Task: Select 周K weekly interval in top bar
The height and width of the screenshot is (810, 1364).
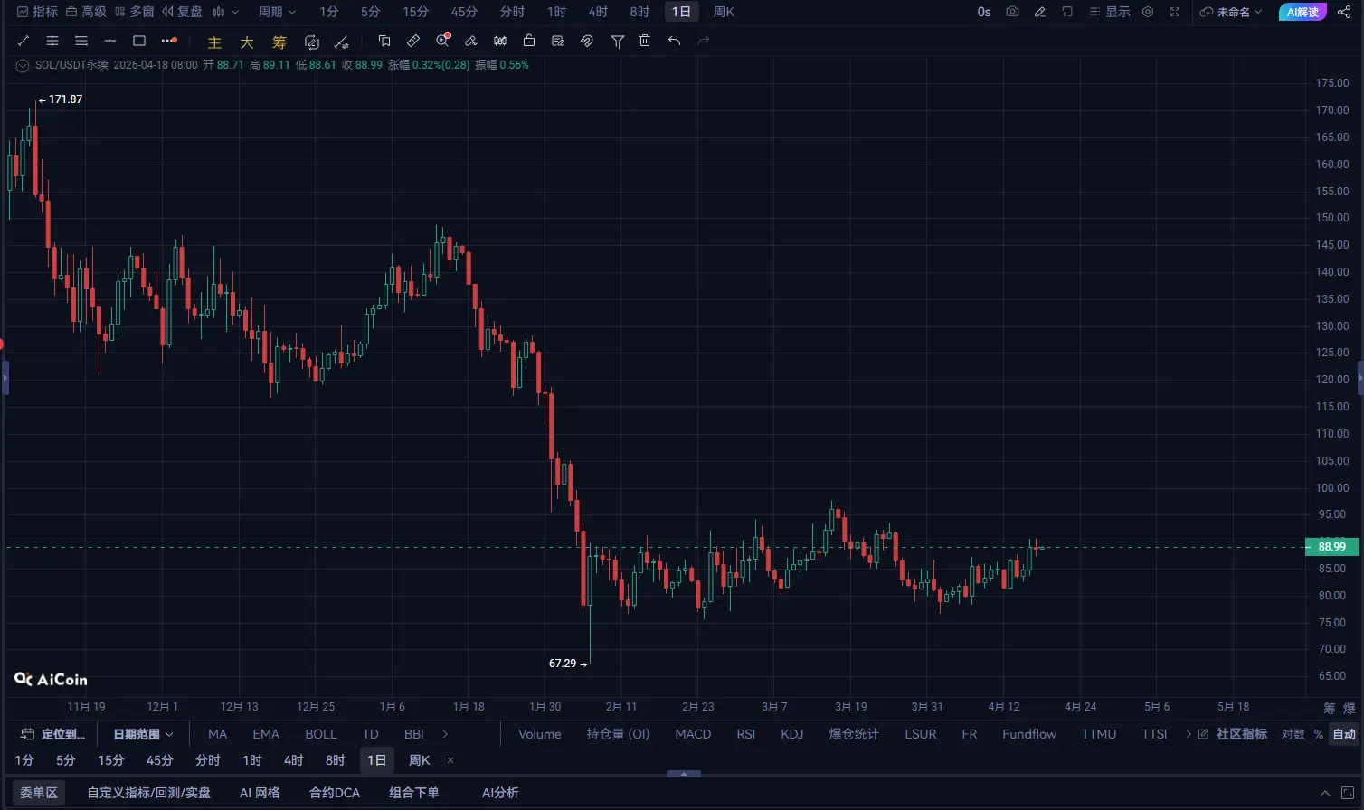Action: [724, 12]
